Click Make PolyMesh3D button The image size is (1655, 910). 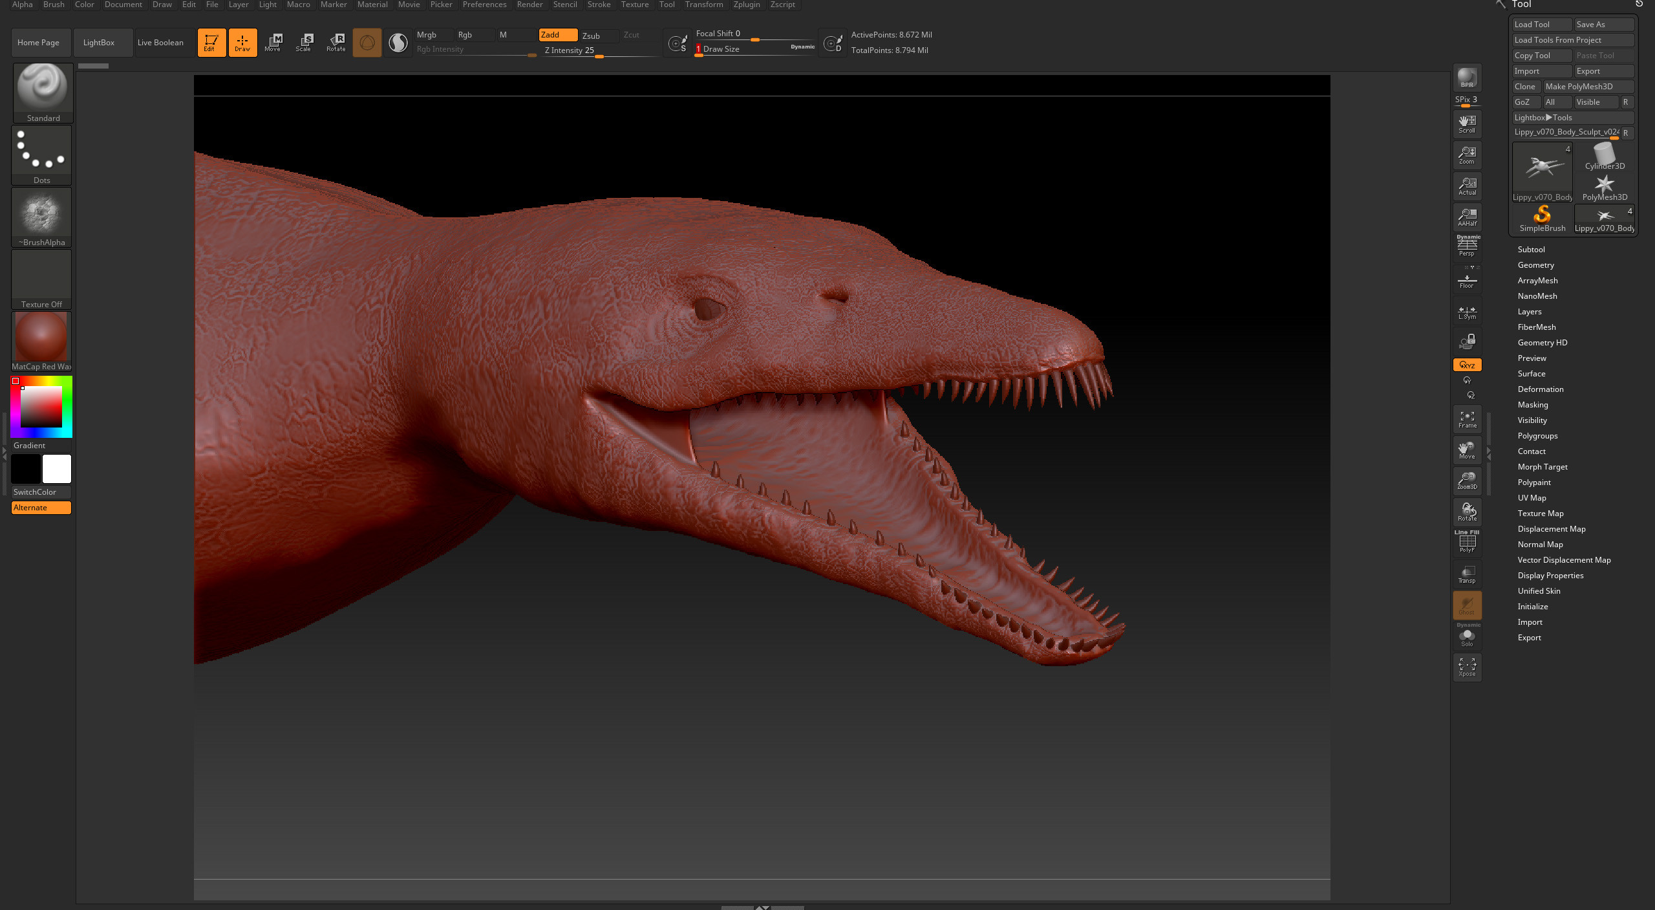[1588, 87]
